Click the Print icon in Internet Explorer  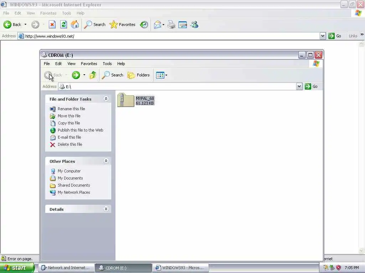click(171, 25)
